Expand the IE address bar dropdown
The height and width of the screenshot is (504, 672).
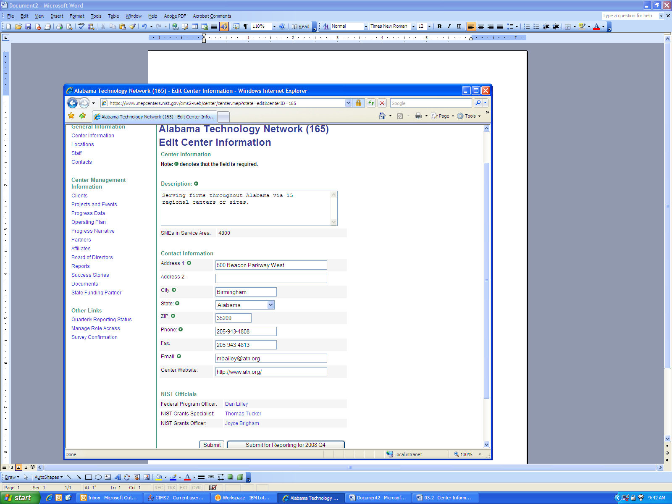[348, 103]
